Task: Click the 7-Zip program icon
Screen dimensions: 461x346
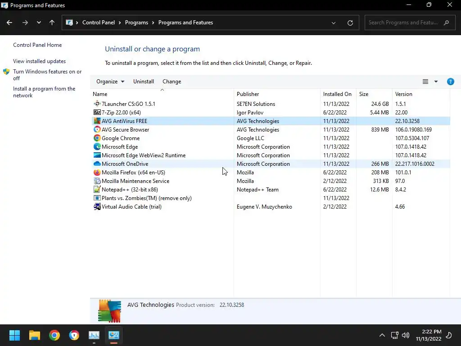Action: point(97,112)
